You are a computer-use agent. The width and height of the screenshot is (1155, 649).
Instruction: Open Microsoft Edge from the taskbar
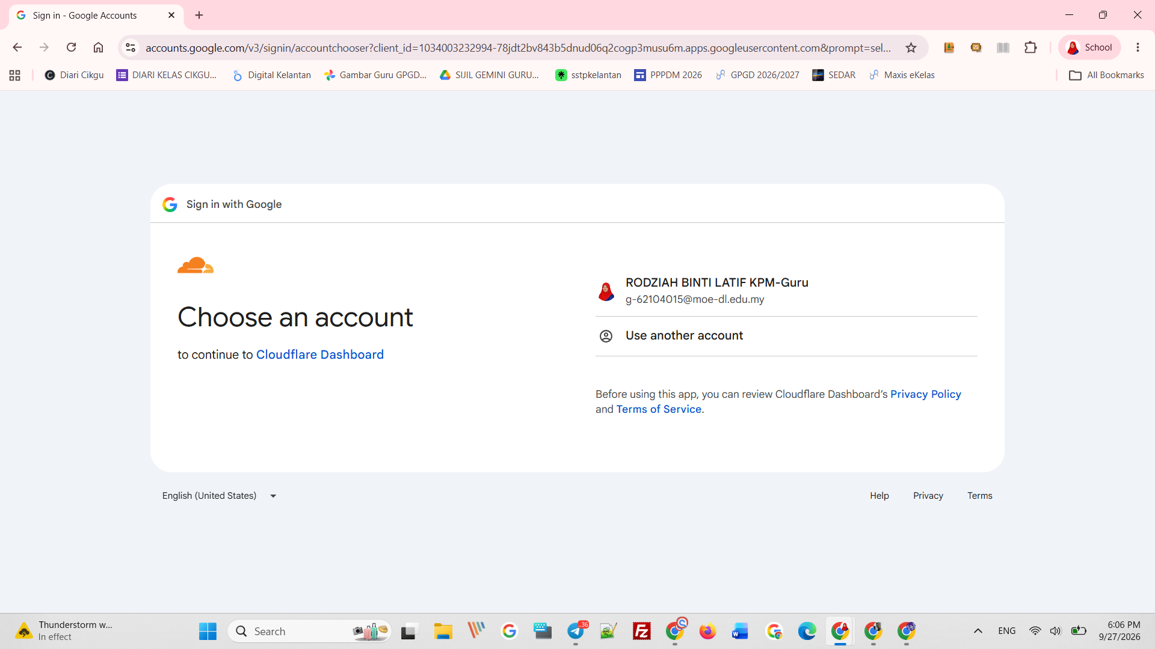click(x=807, y=631)
